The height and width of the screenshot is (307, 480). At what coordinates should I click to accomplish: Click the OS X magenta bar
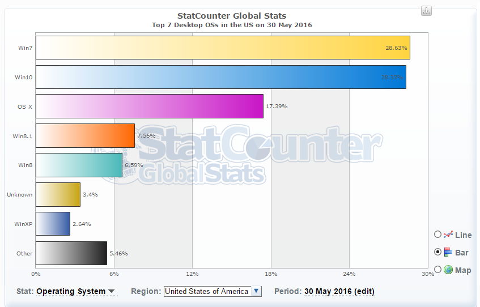(150, 106)
